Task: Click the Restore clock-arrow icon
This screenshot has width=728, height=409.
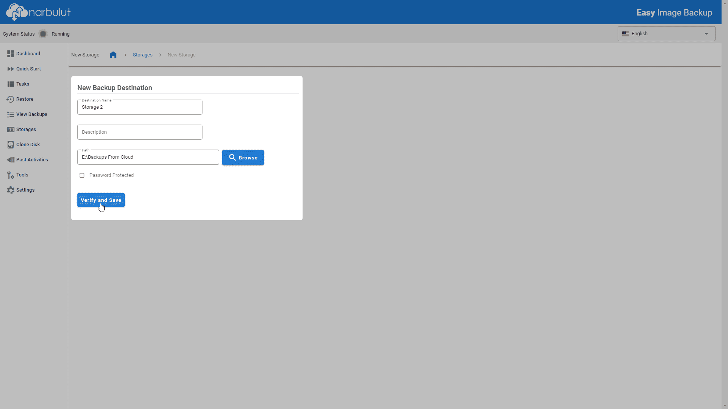Action: click(11, 99)
